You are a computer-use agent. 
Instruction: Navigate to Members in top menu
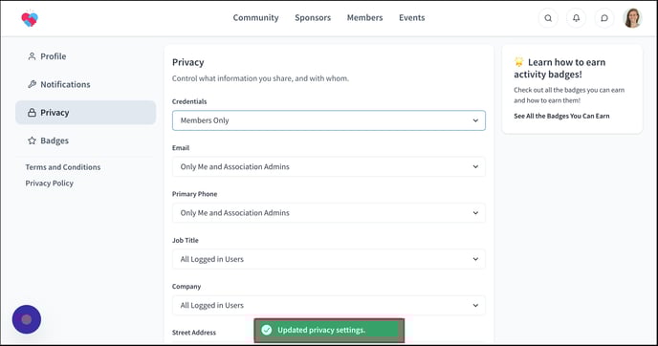click(x=364, y=17)
